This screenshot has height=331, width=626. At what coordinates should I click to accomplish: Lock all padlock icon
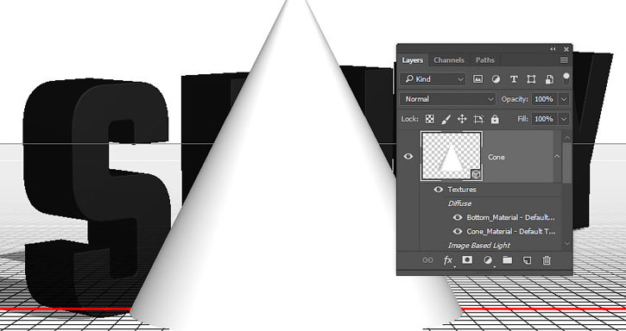[x=495, y=119]
